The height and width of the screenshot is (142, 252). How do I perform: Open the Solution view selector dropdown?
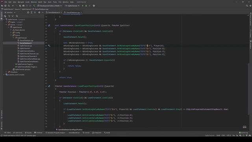coord(10,12)
